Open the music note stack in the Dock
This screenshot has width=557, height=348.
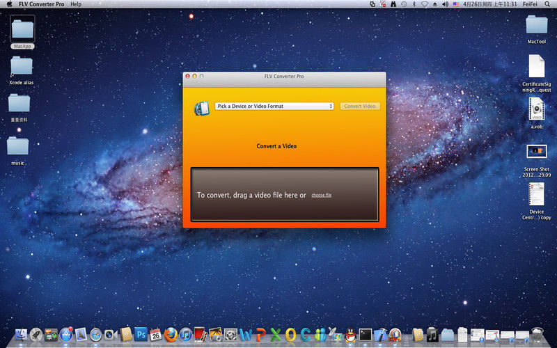432,335
